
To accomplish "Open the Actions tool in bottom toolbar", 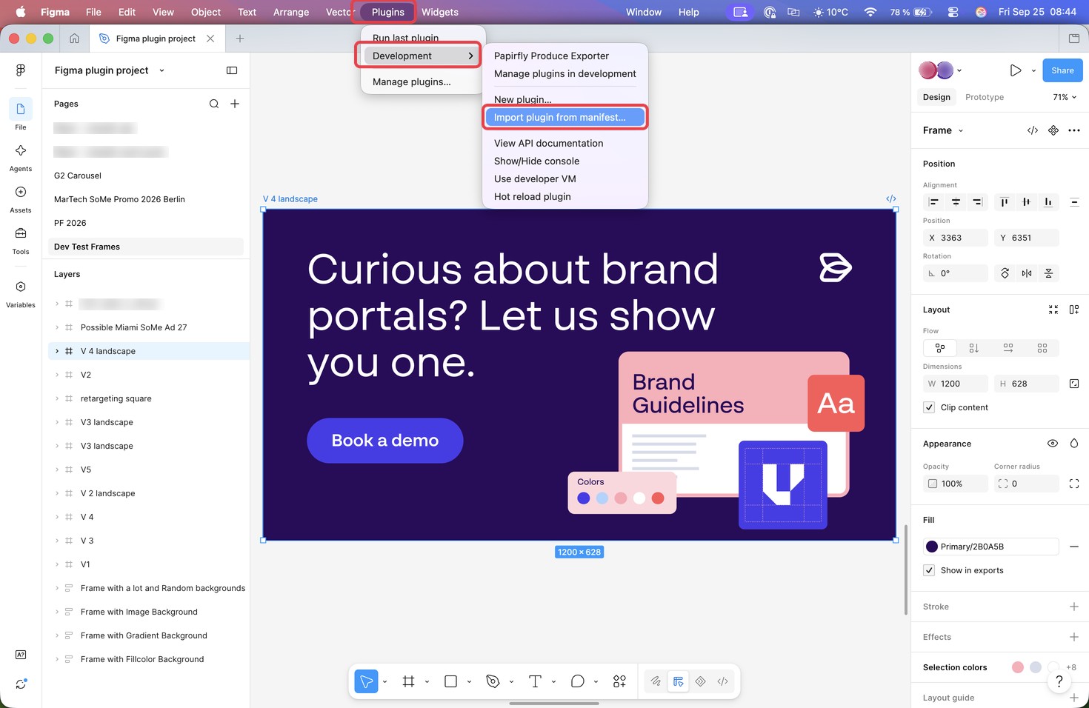I will [619, 681].
